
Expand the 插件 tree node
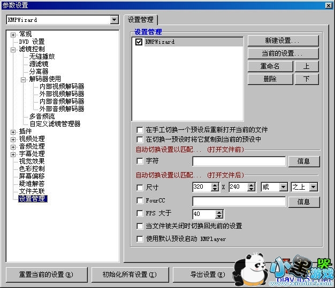(x=13, y=132)
